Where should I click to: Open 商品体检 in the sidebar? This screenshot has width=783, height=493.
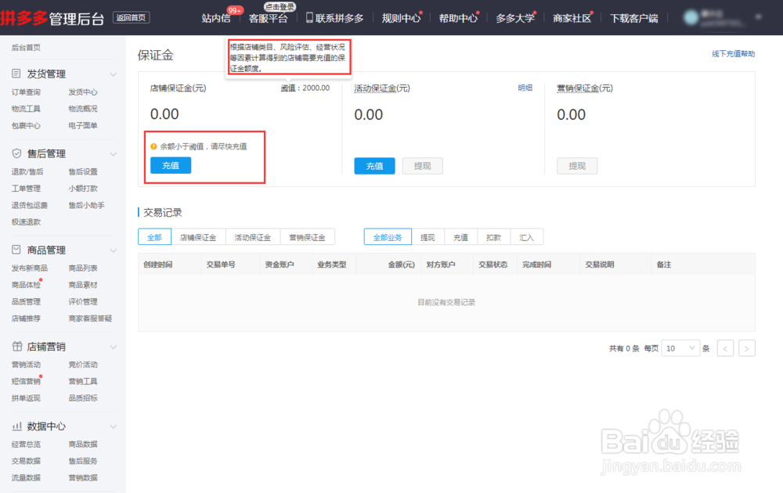[x=26, y=284]
